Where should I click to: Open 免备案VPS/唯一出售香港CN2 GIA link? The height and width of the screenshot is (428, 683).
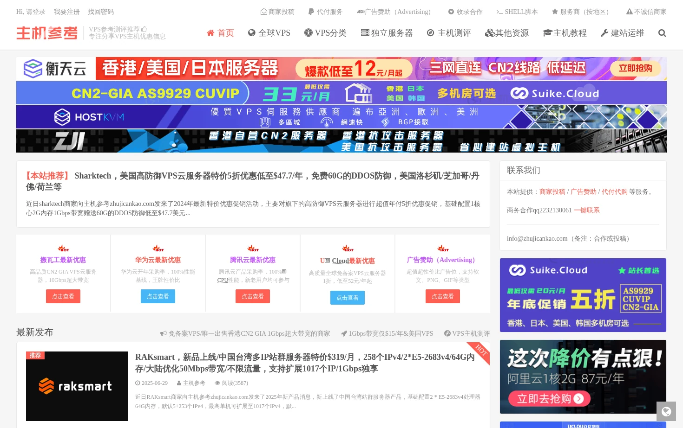(245, 333)
